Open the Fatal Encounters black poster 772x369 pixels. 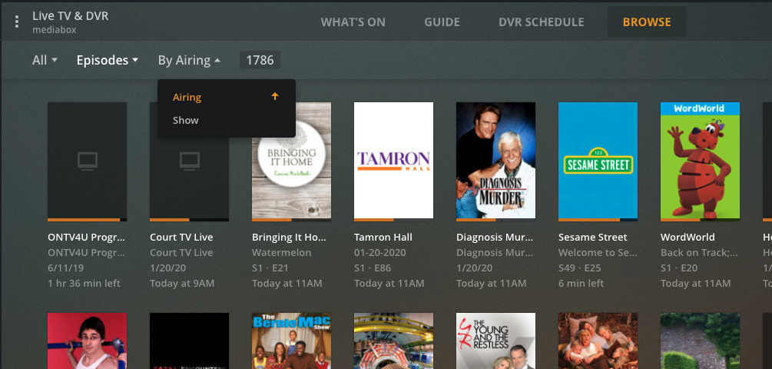(x=189, y=341)
